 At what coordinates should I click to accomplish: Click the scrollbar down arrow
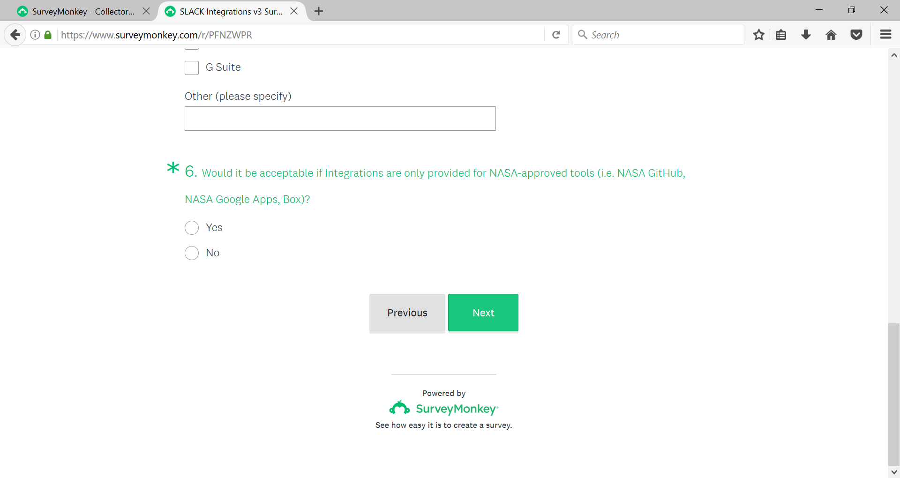(894, 472)
